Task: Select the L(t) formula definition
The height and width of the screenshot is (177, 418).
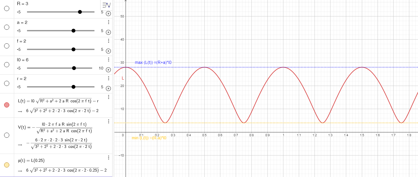Action: (58, 101)
